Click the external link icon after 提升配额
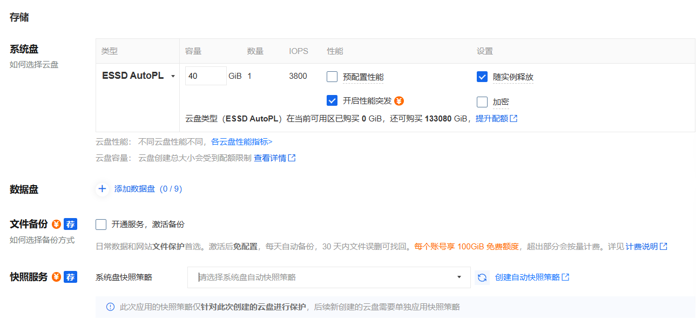This screenshot has width=696, height=326. click(x=513, y=118)
